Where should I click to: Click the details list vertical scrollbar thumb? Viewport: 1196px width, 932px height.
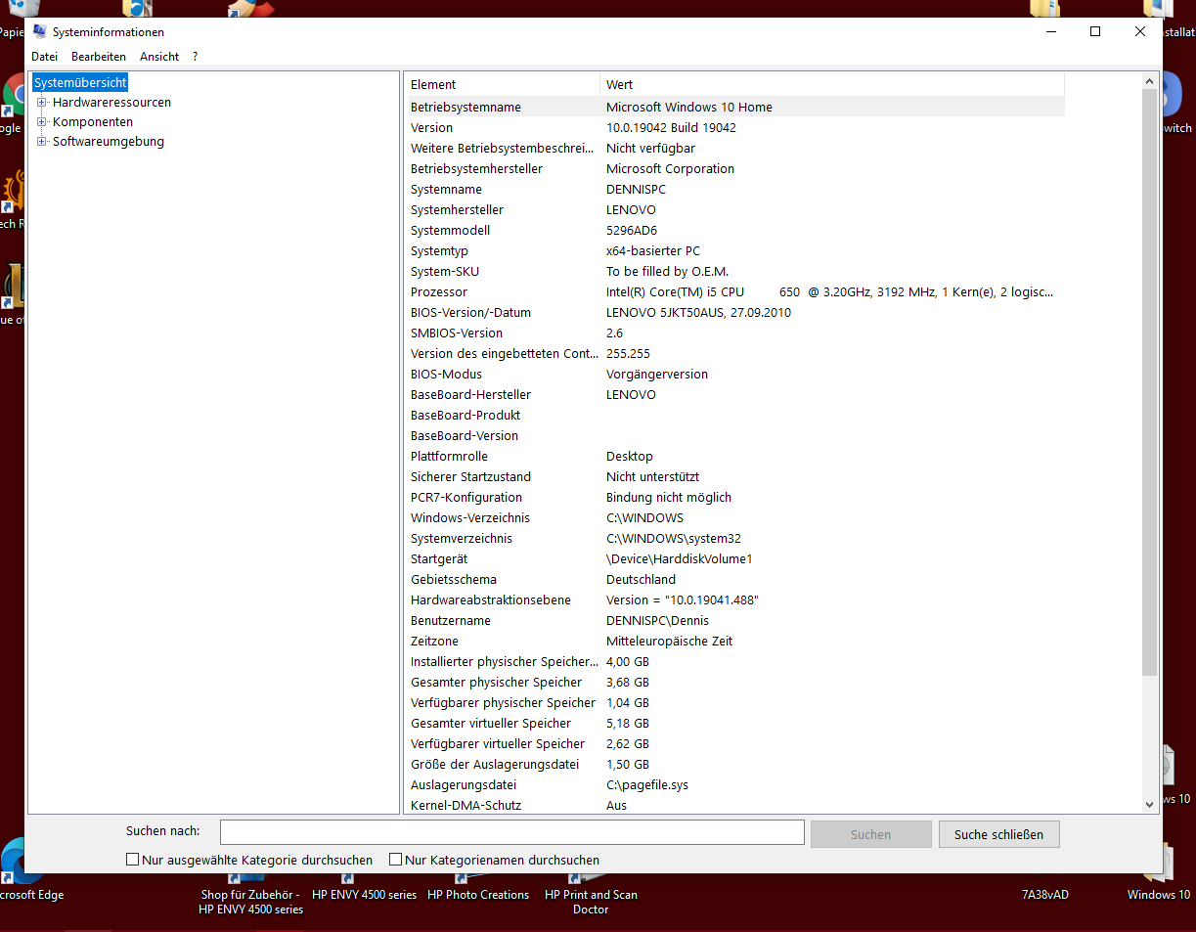point(1149,381)
